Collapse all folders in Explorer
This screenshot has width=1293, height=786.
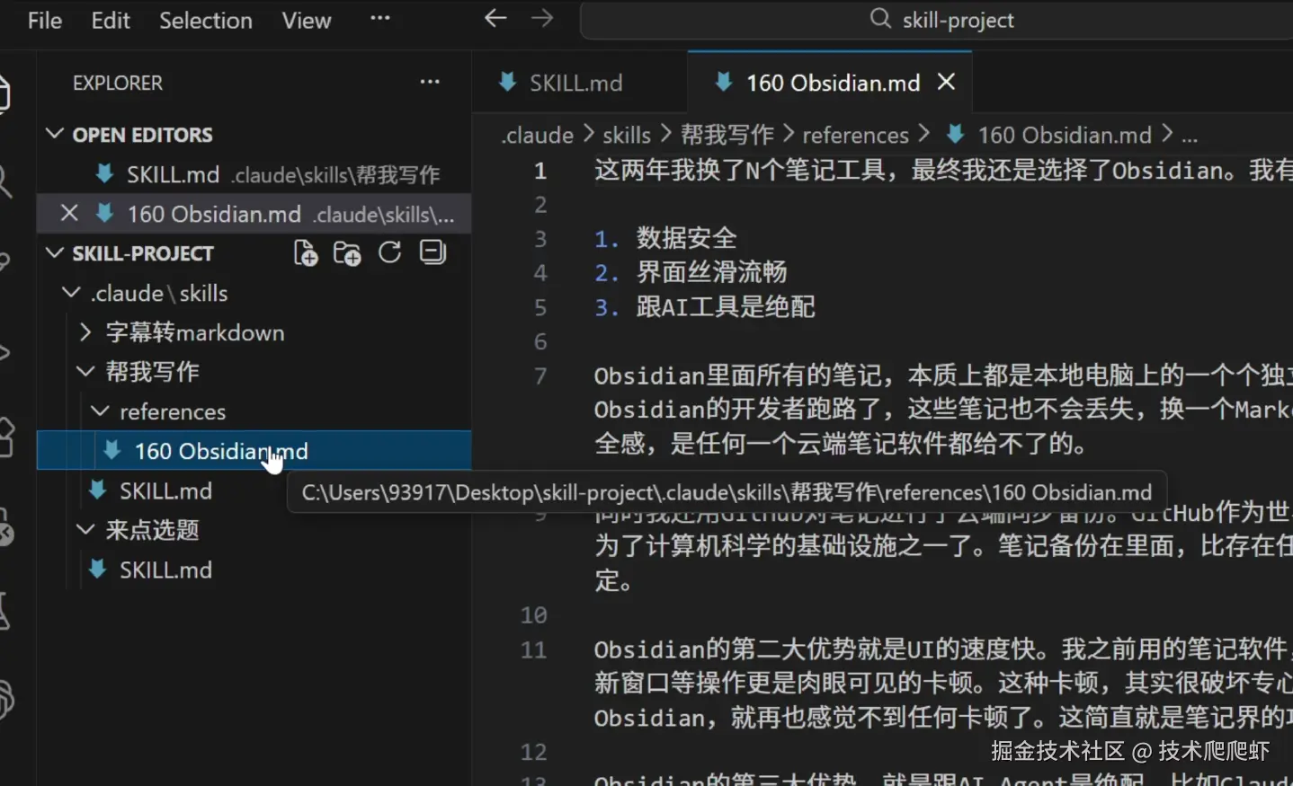[x=432, y=253]
